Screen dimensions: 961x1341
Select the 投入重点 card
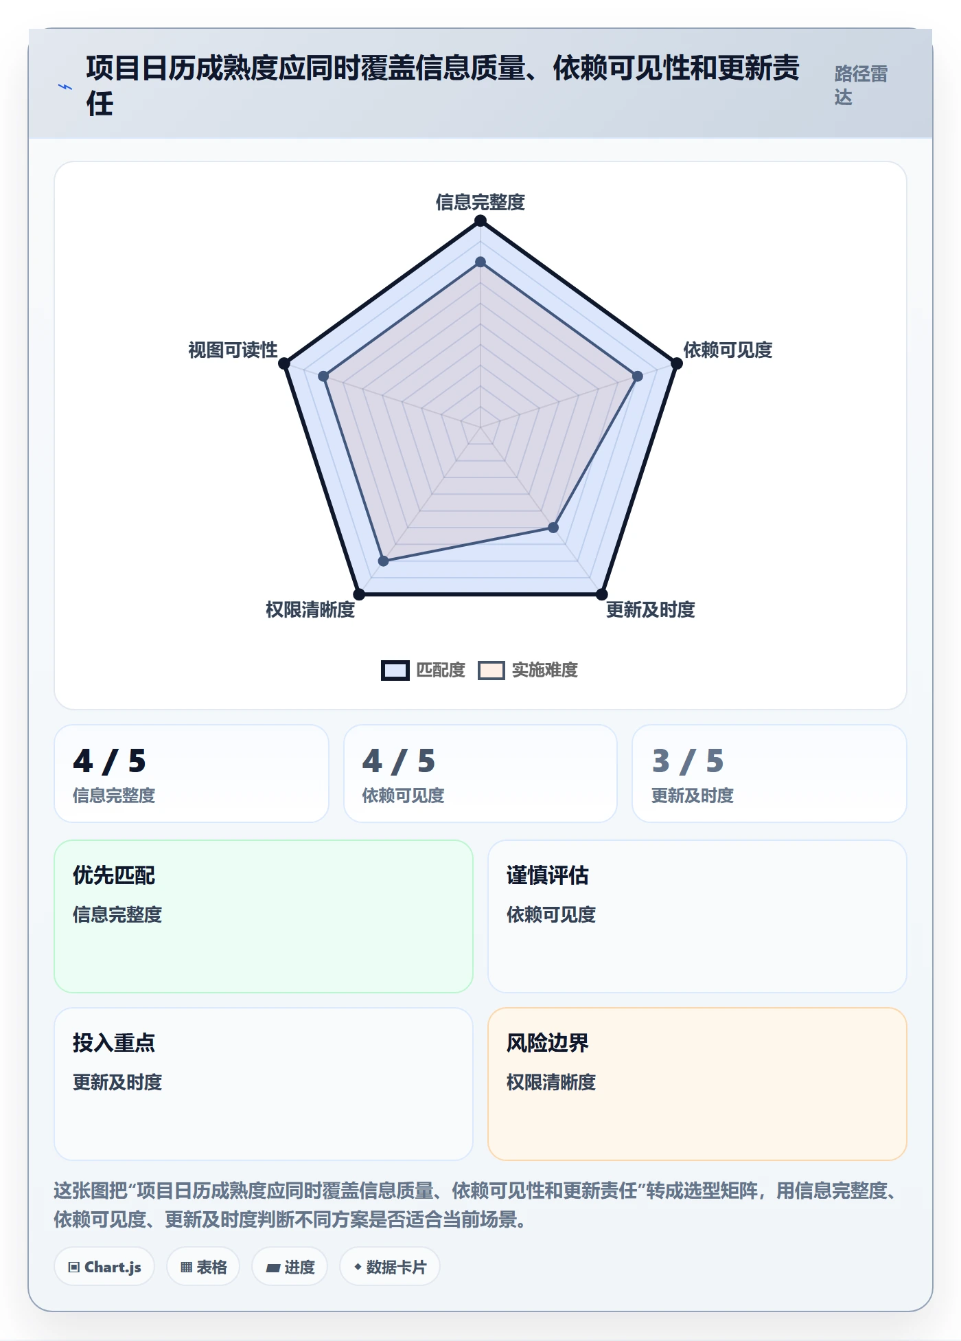click(264, 1084)
